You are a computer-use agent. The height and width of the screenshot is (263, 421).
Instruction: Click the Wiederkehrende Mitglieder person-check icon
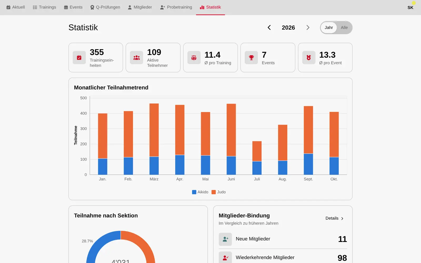[225, 258]
